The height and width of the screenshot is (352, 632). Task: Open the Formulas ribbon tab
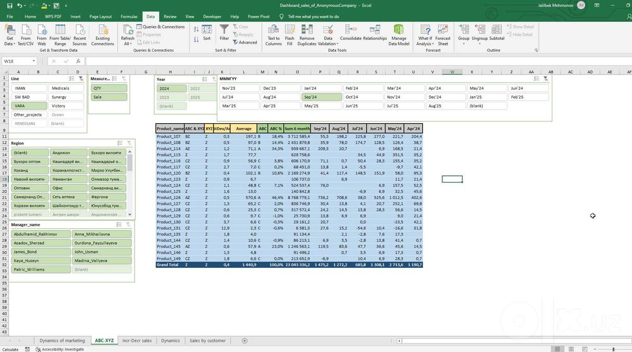point(129,16)
